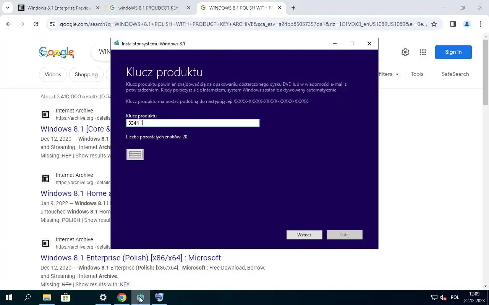Image resolution: width=489 pixels, height=305 pixels.
Task: Select the Shopping search filter
Action: [86, 74]
